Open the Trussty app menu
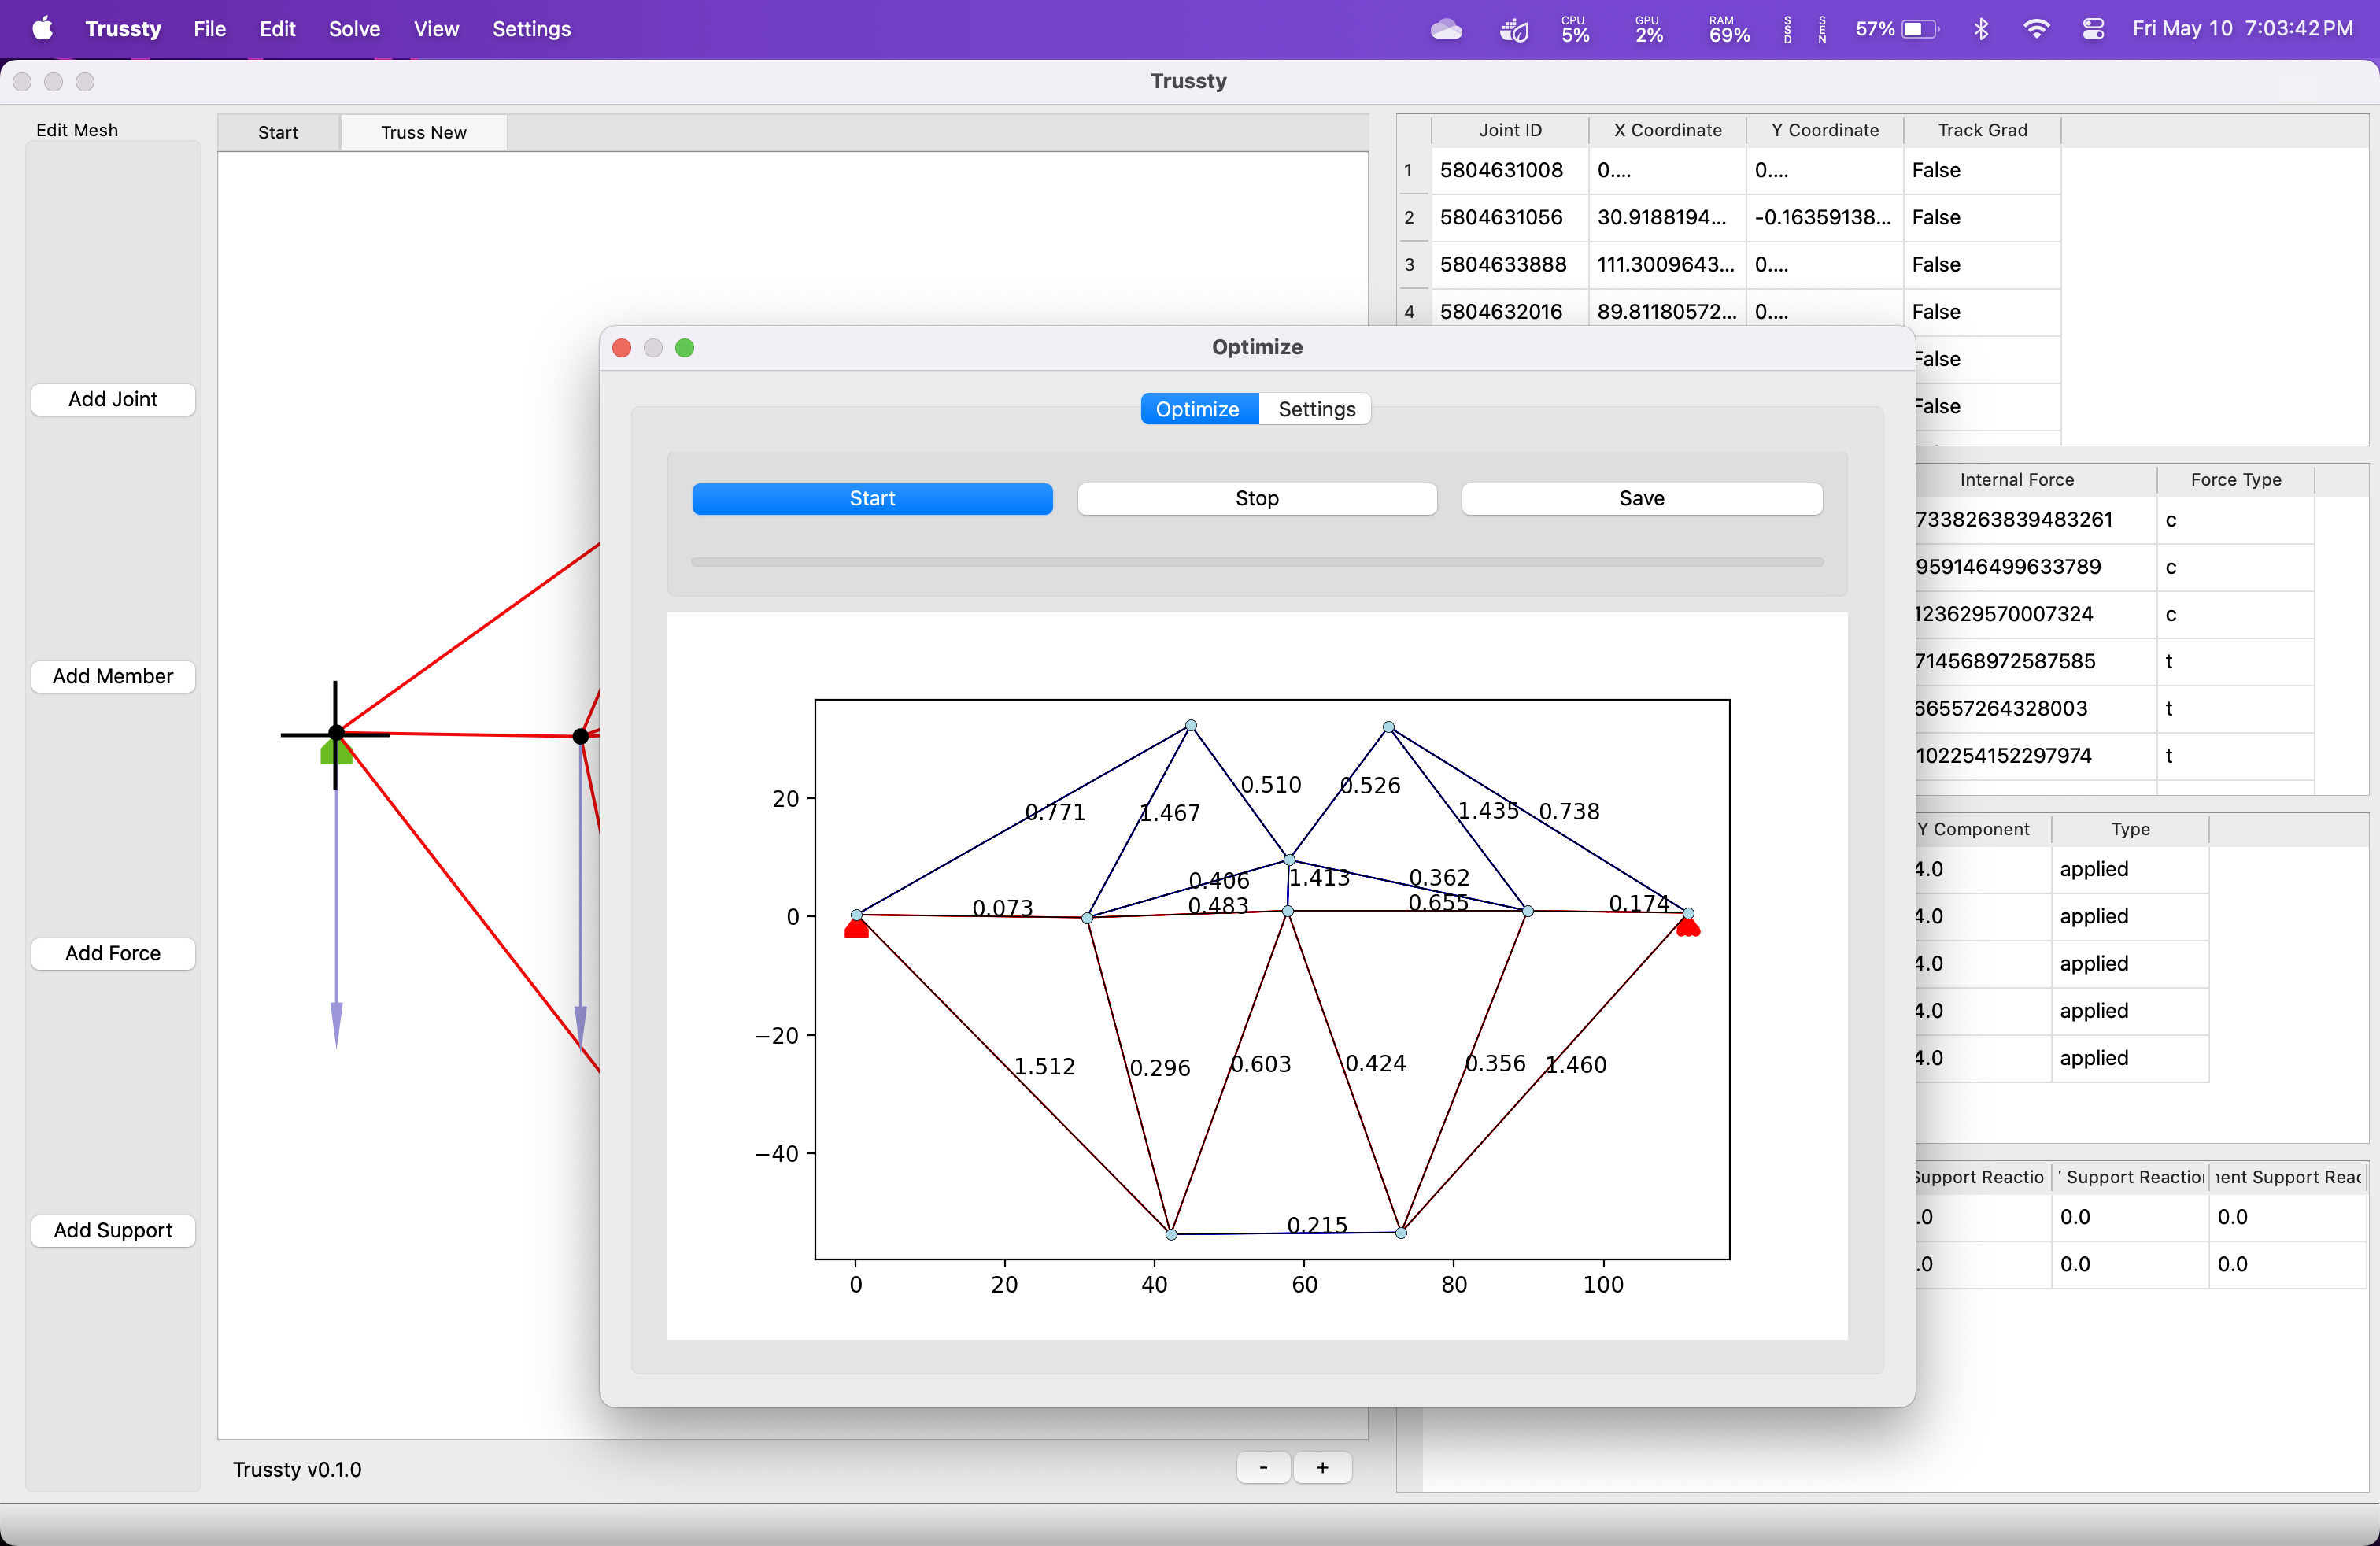This screenshot has height=1546, width=2380. [123, 29]
